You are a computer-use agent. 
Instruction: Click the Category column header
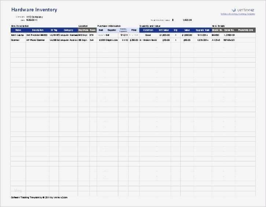pos(69,30)
